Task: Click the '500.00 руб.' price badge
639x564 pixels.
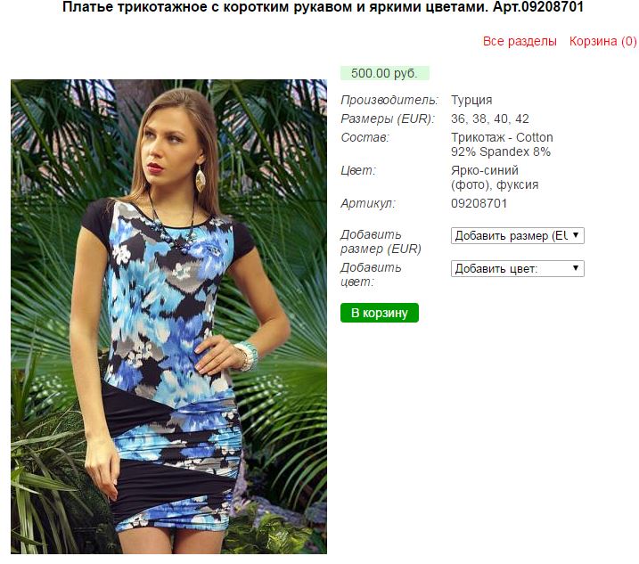Action: click(x=385, y=73)
